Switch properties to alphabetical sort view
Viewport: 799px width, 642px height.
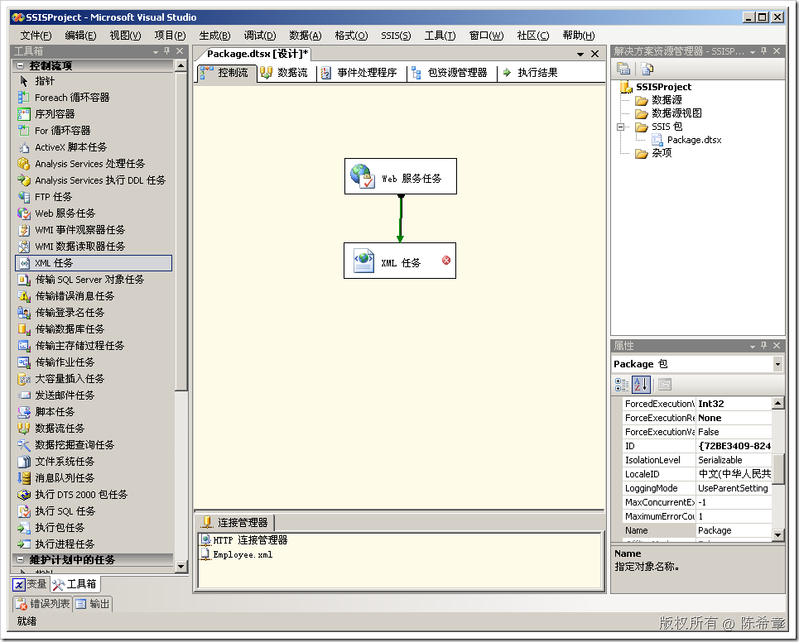point(641,385)
